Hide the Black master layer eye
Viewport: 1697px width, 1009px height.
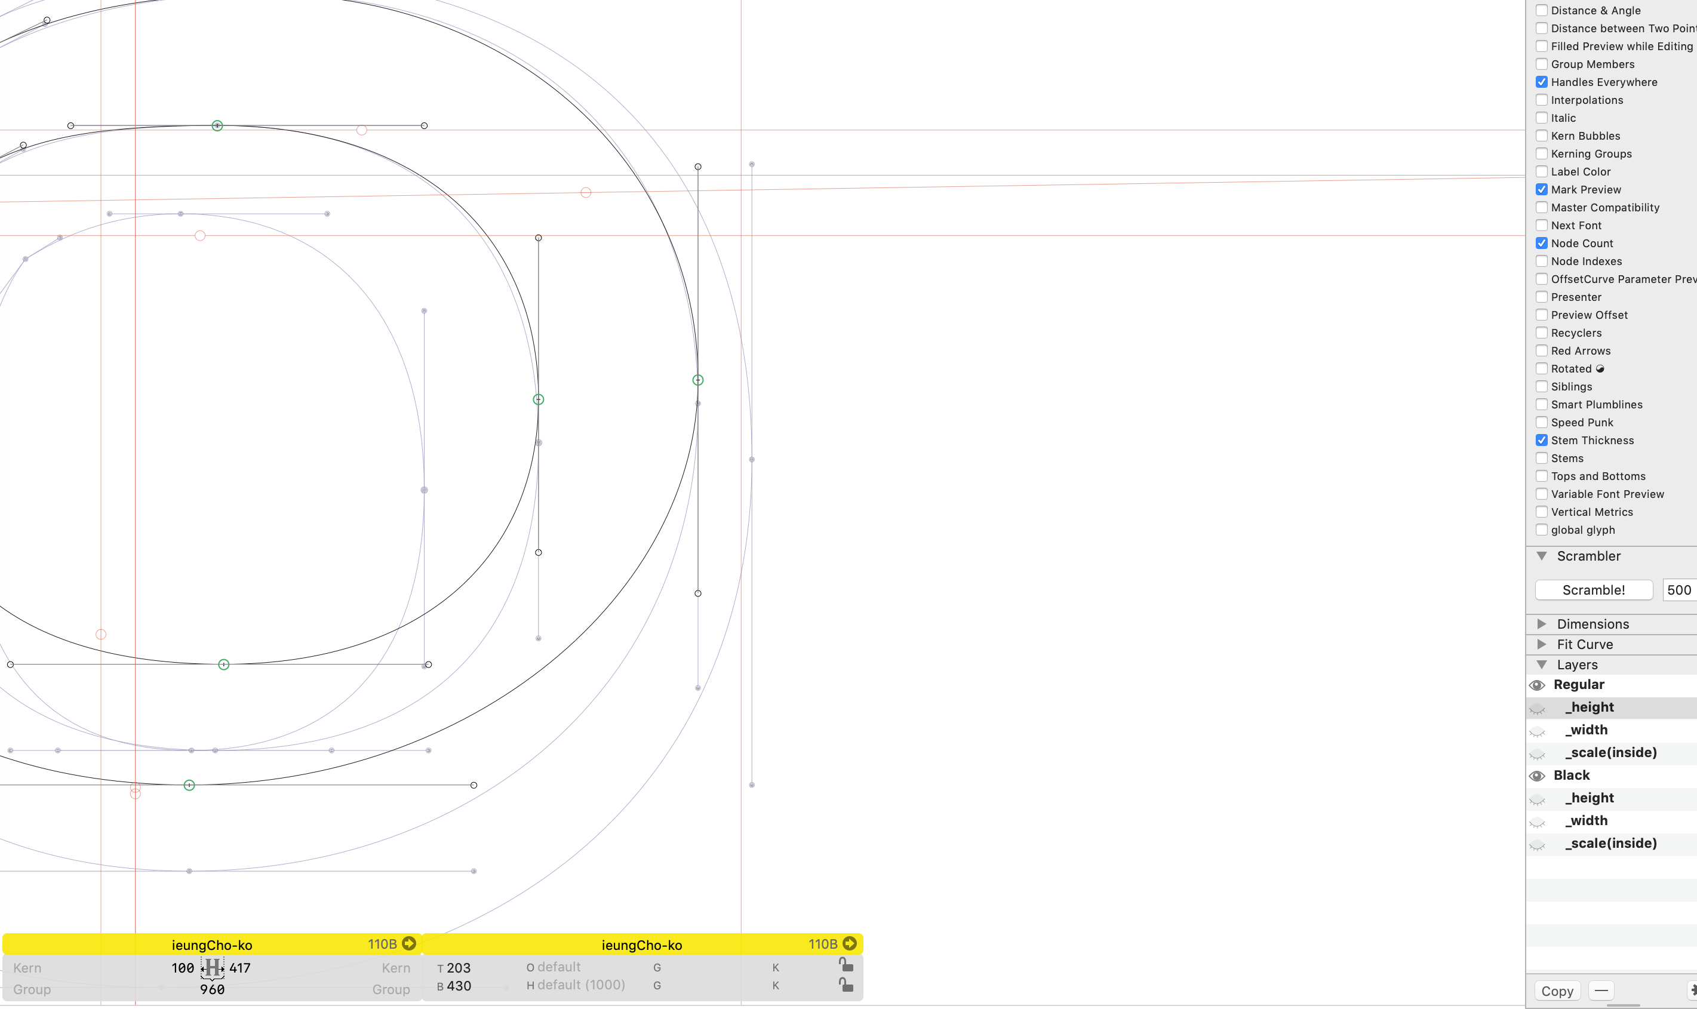pos(1537,776)
